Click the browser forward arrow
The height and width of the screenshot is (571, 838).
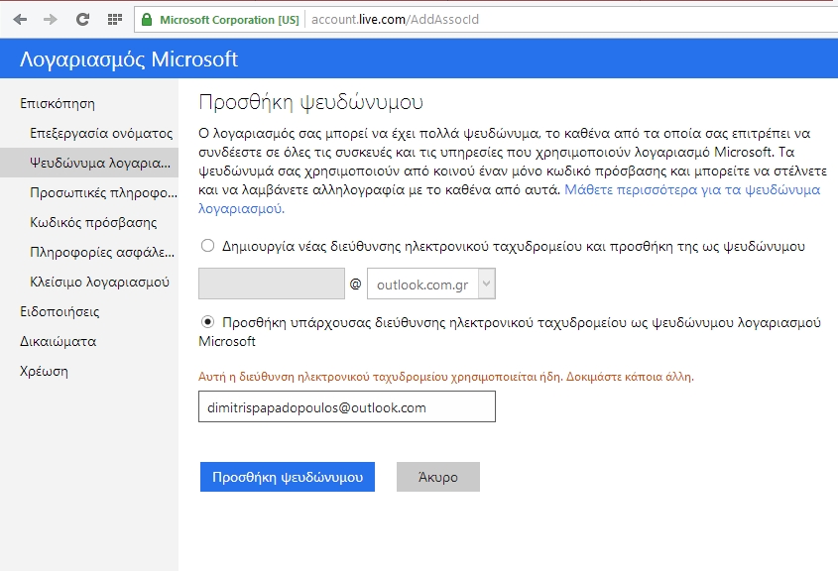51,20
